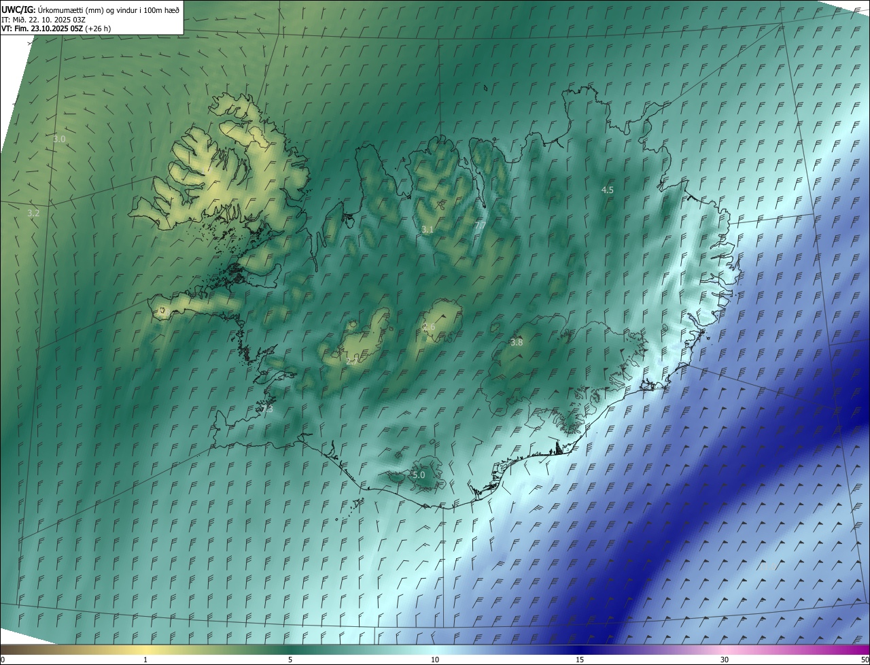
Task: Click the initial time line 'IT: Mið. 22. 10. 2025 03Z'
Action: pos(43,19)
